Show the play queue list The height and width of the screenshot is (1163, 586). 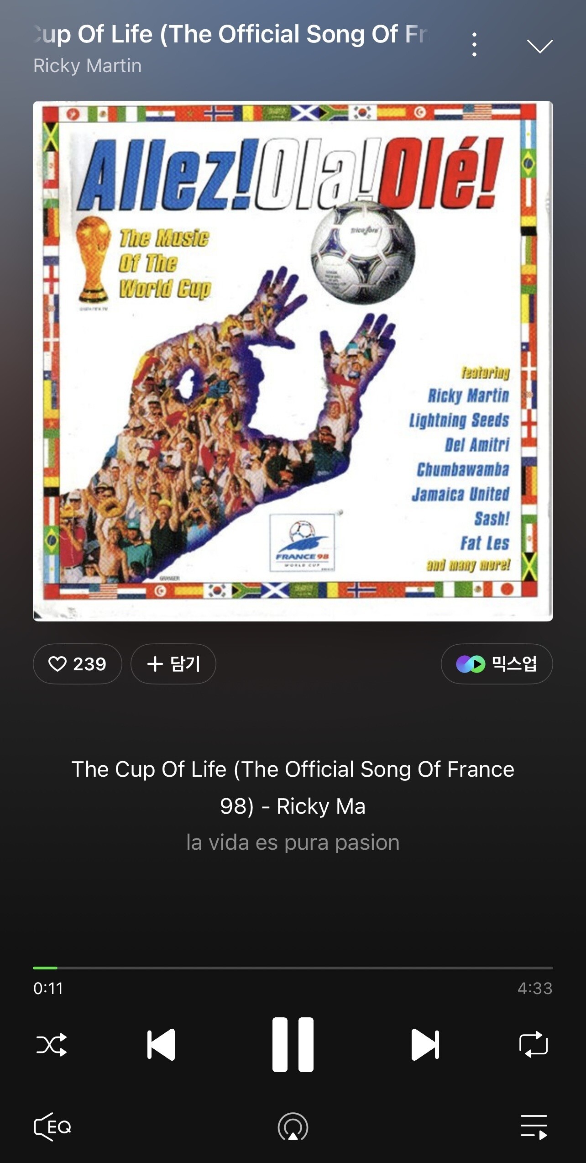click(x=534, y=1127)
